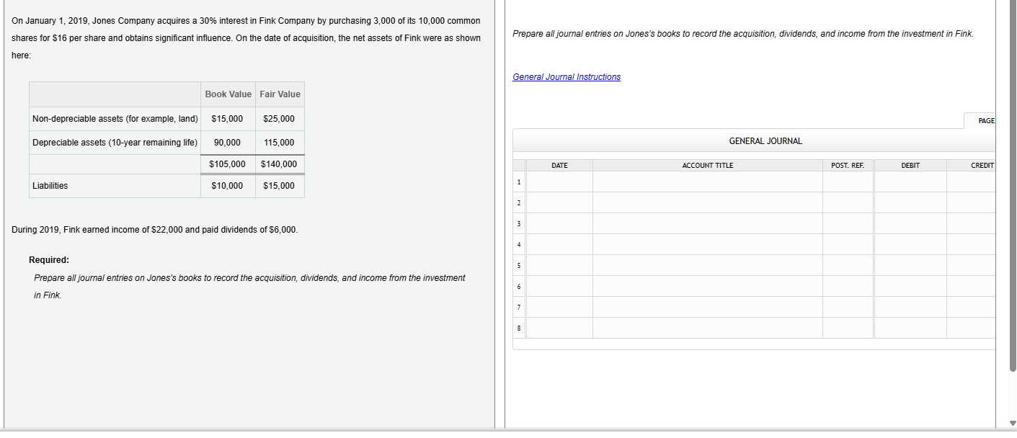This screenshot has width=1017, height=438.
Task: Click the Debit cell in journal row 8
Action: coord(910,328)
